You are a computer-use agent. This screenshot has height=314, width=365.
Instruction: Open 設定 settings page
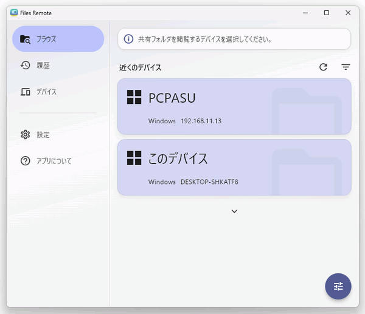[x=58, y=135]
